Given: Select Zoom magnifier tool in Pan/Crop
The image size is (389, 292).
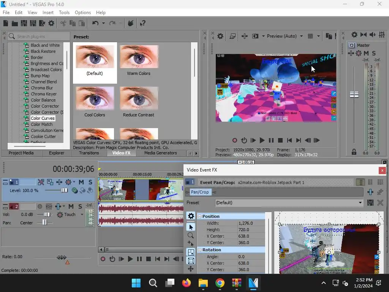Looking at the screenshot, I should click(191, 235).
